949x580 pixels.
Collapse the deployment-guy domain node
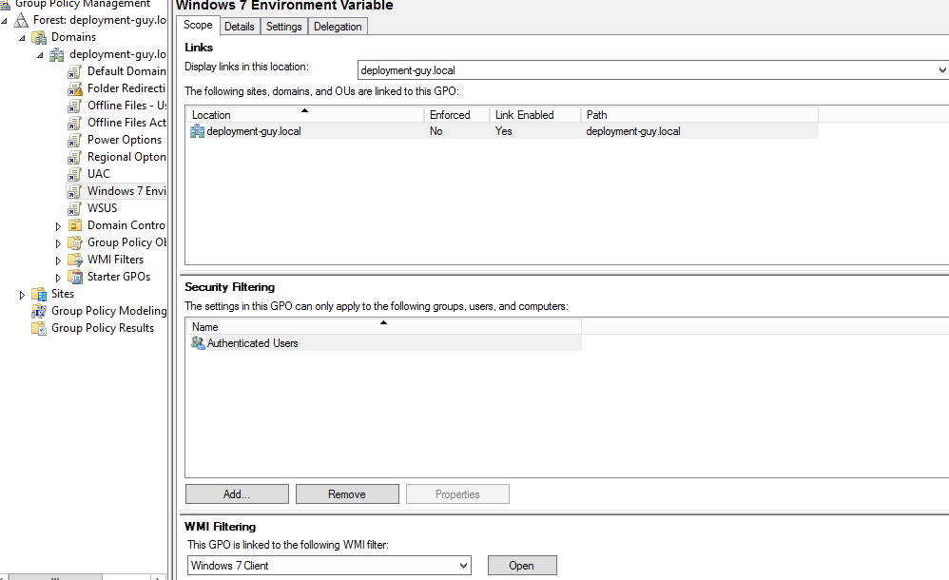point(41,55)
